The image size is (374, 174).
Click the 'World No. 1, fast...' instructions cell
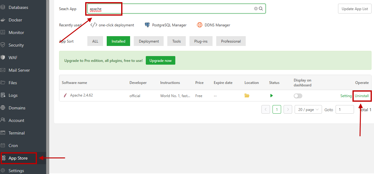pos(175,96)
